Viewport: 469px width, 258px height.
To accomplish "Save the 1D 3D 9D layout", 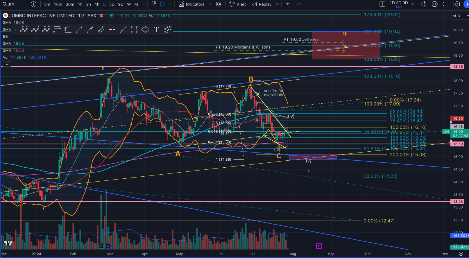I will pyautogui.click(x=399, y=4).
